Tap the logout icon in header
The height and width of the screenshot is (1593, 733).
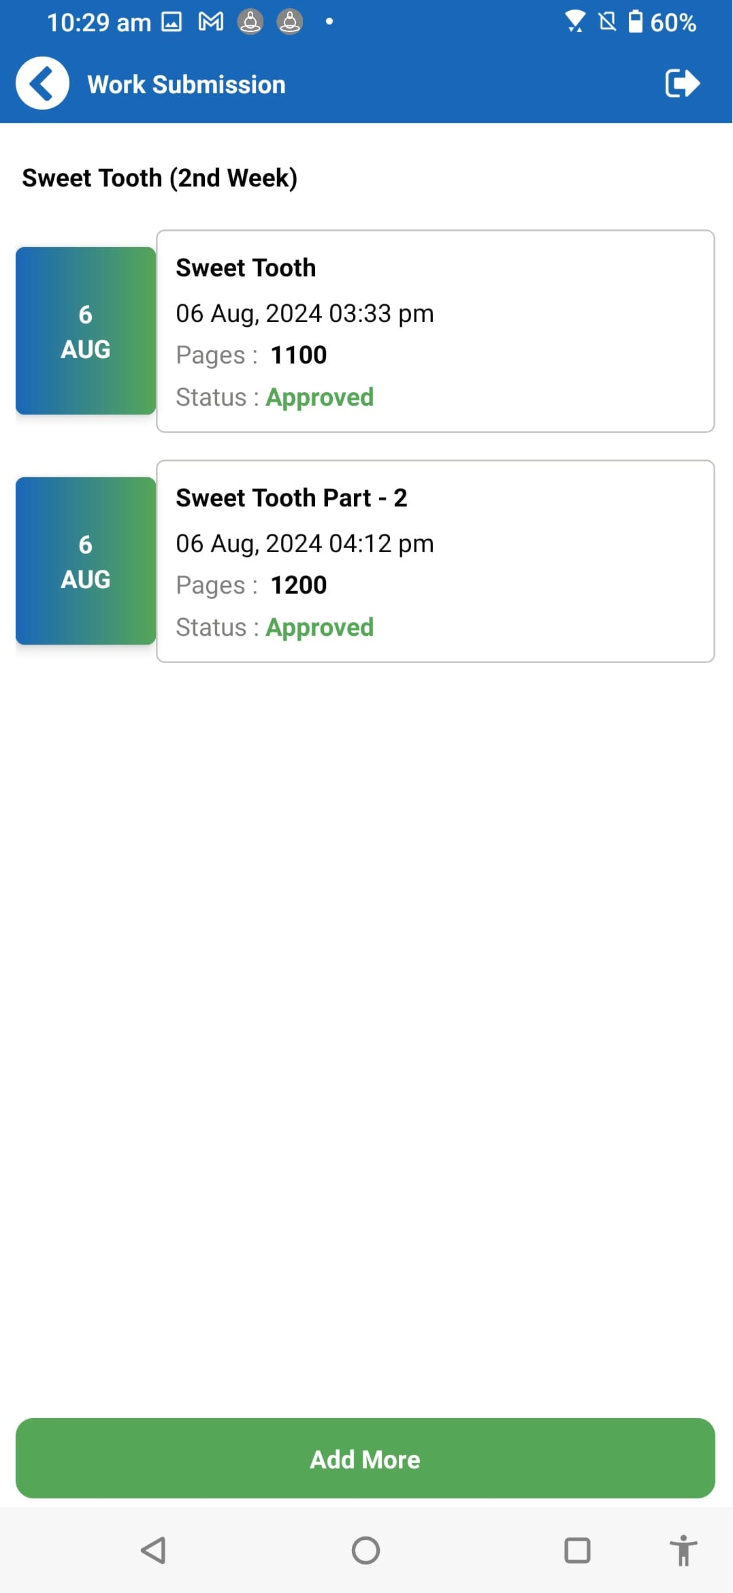click(x=682, y=84)
